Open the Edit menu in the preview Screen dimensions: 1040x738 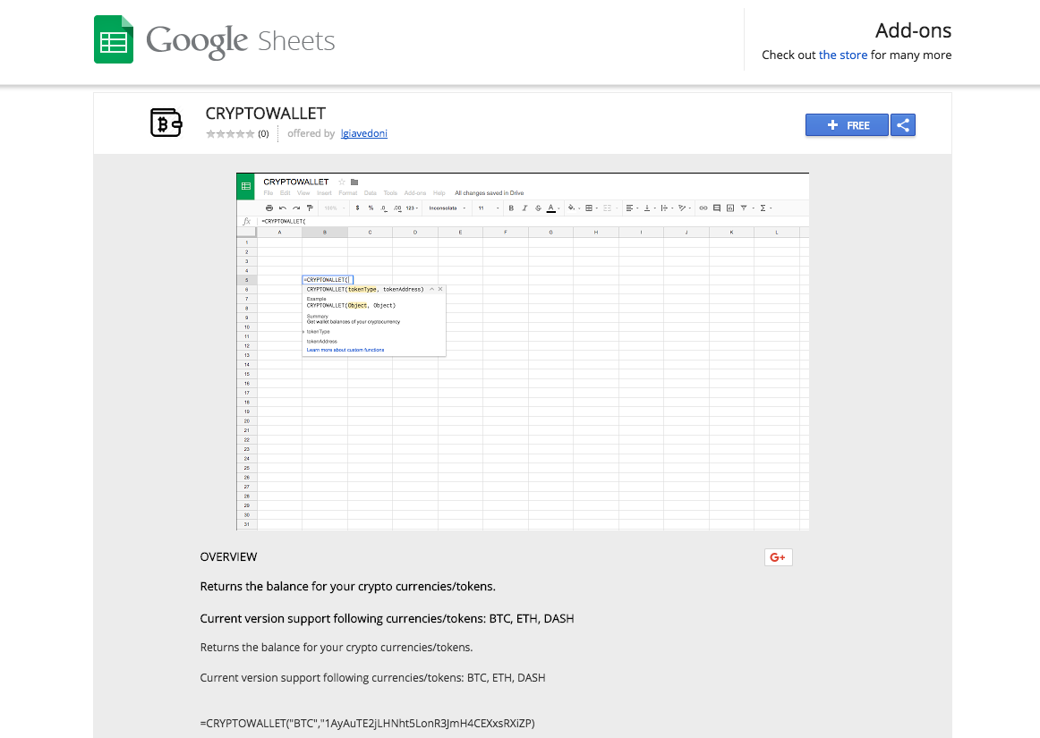[x=286, y=193]
